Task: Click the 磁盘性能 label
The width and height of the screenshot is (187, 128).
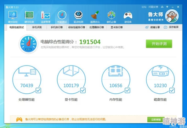Action: [x=160, y=100]
